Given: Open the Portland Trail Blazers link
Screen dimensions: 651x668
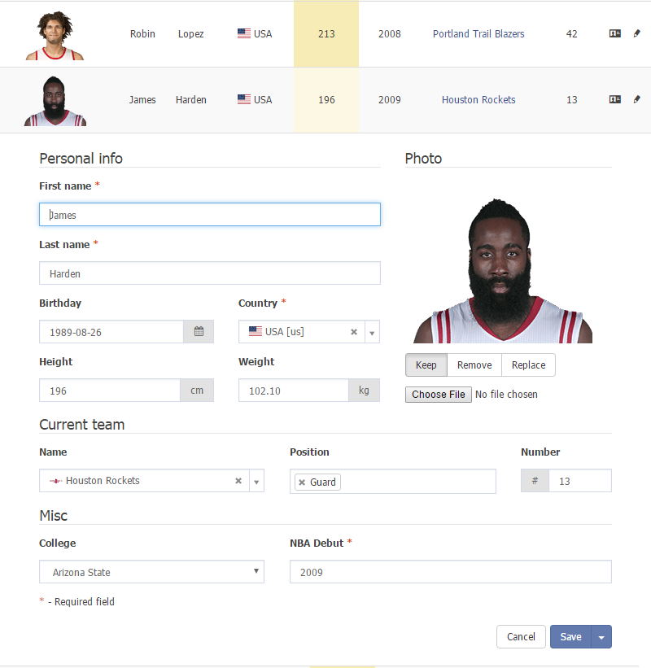Looking at the screenshot, I should (x=478, y=33).
